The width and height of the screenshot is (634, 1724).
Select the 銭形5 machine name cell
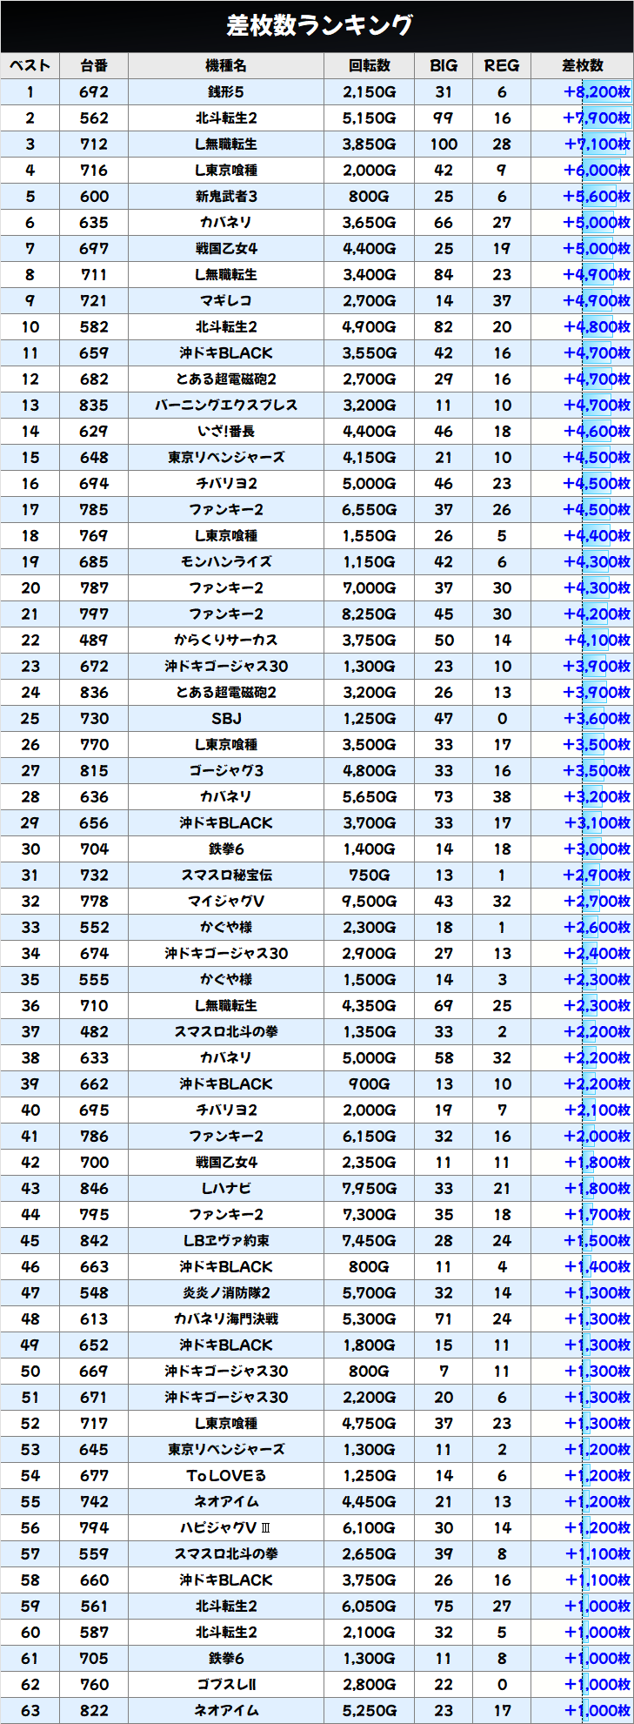coord(226,92)
